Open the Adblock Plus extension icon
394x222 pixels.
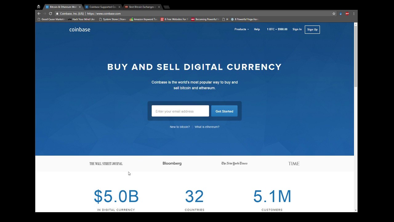347,14
